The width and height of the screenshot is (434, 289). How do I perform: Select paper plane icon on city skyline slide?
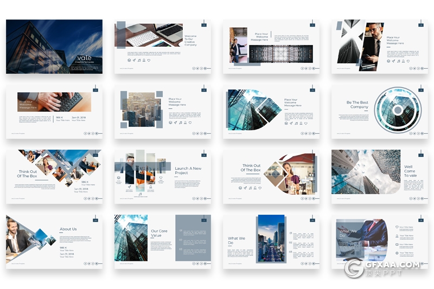tap(176, 123)
